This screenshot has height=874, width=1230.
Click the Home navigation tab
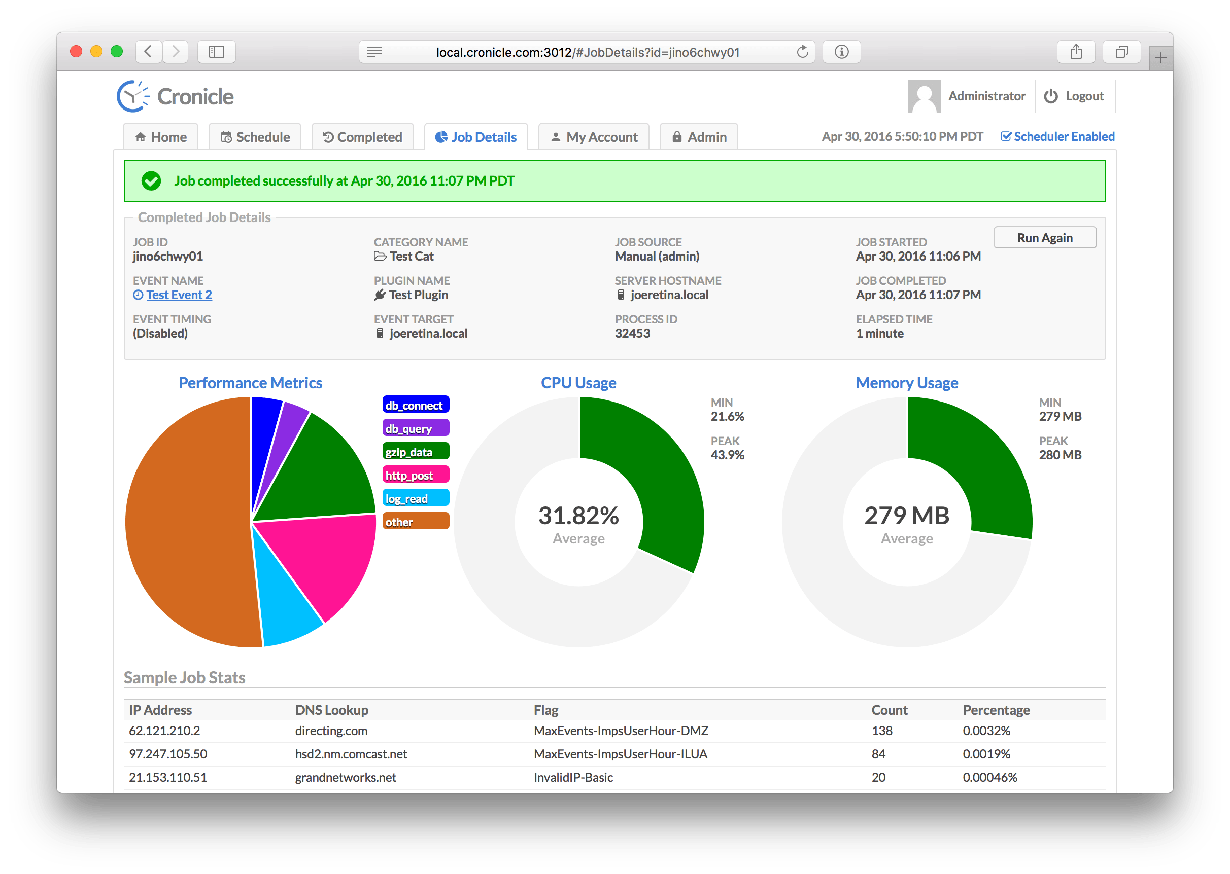162,135
